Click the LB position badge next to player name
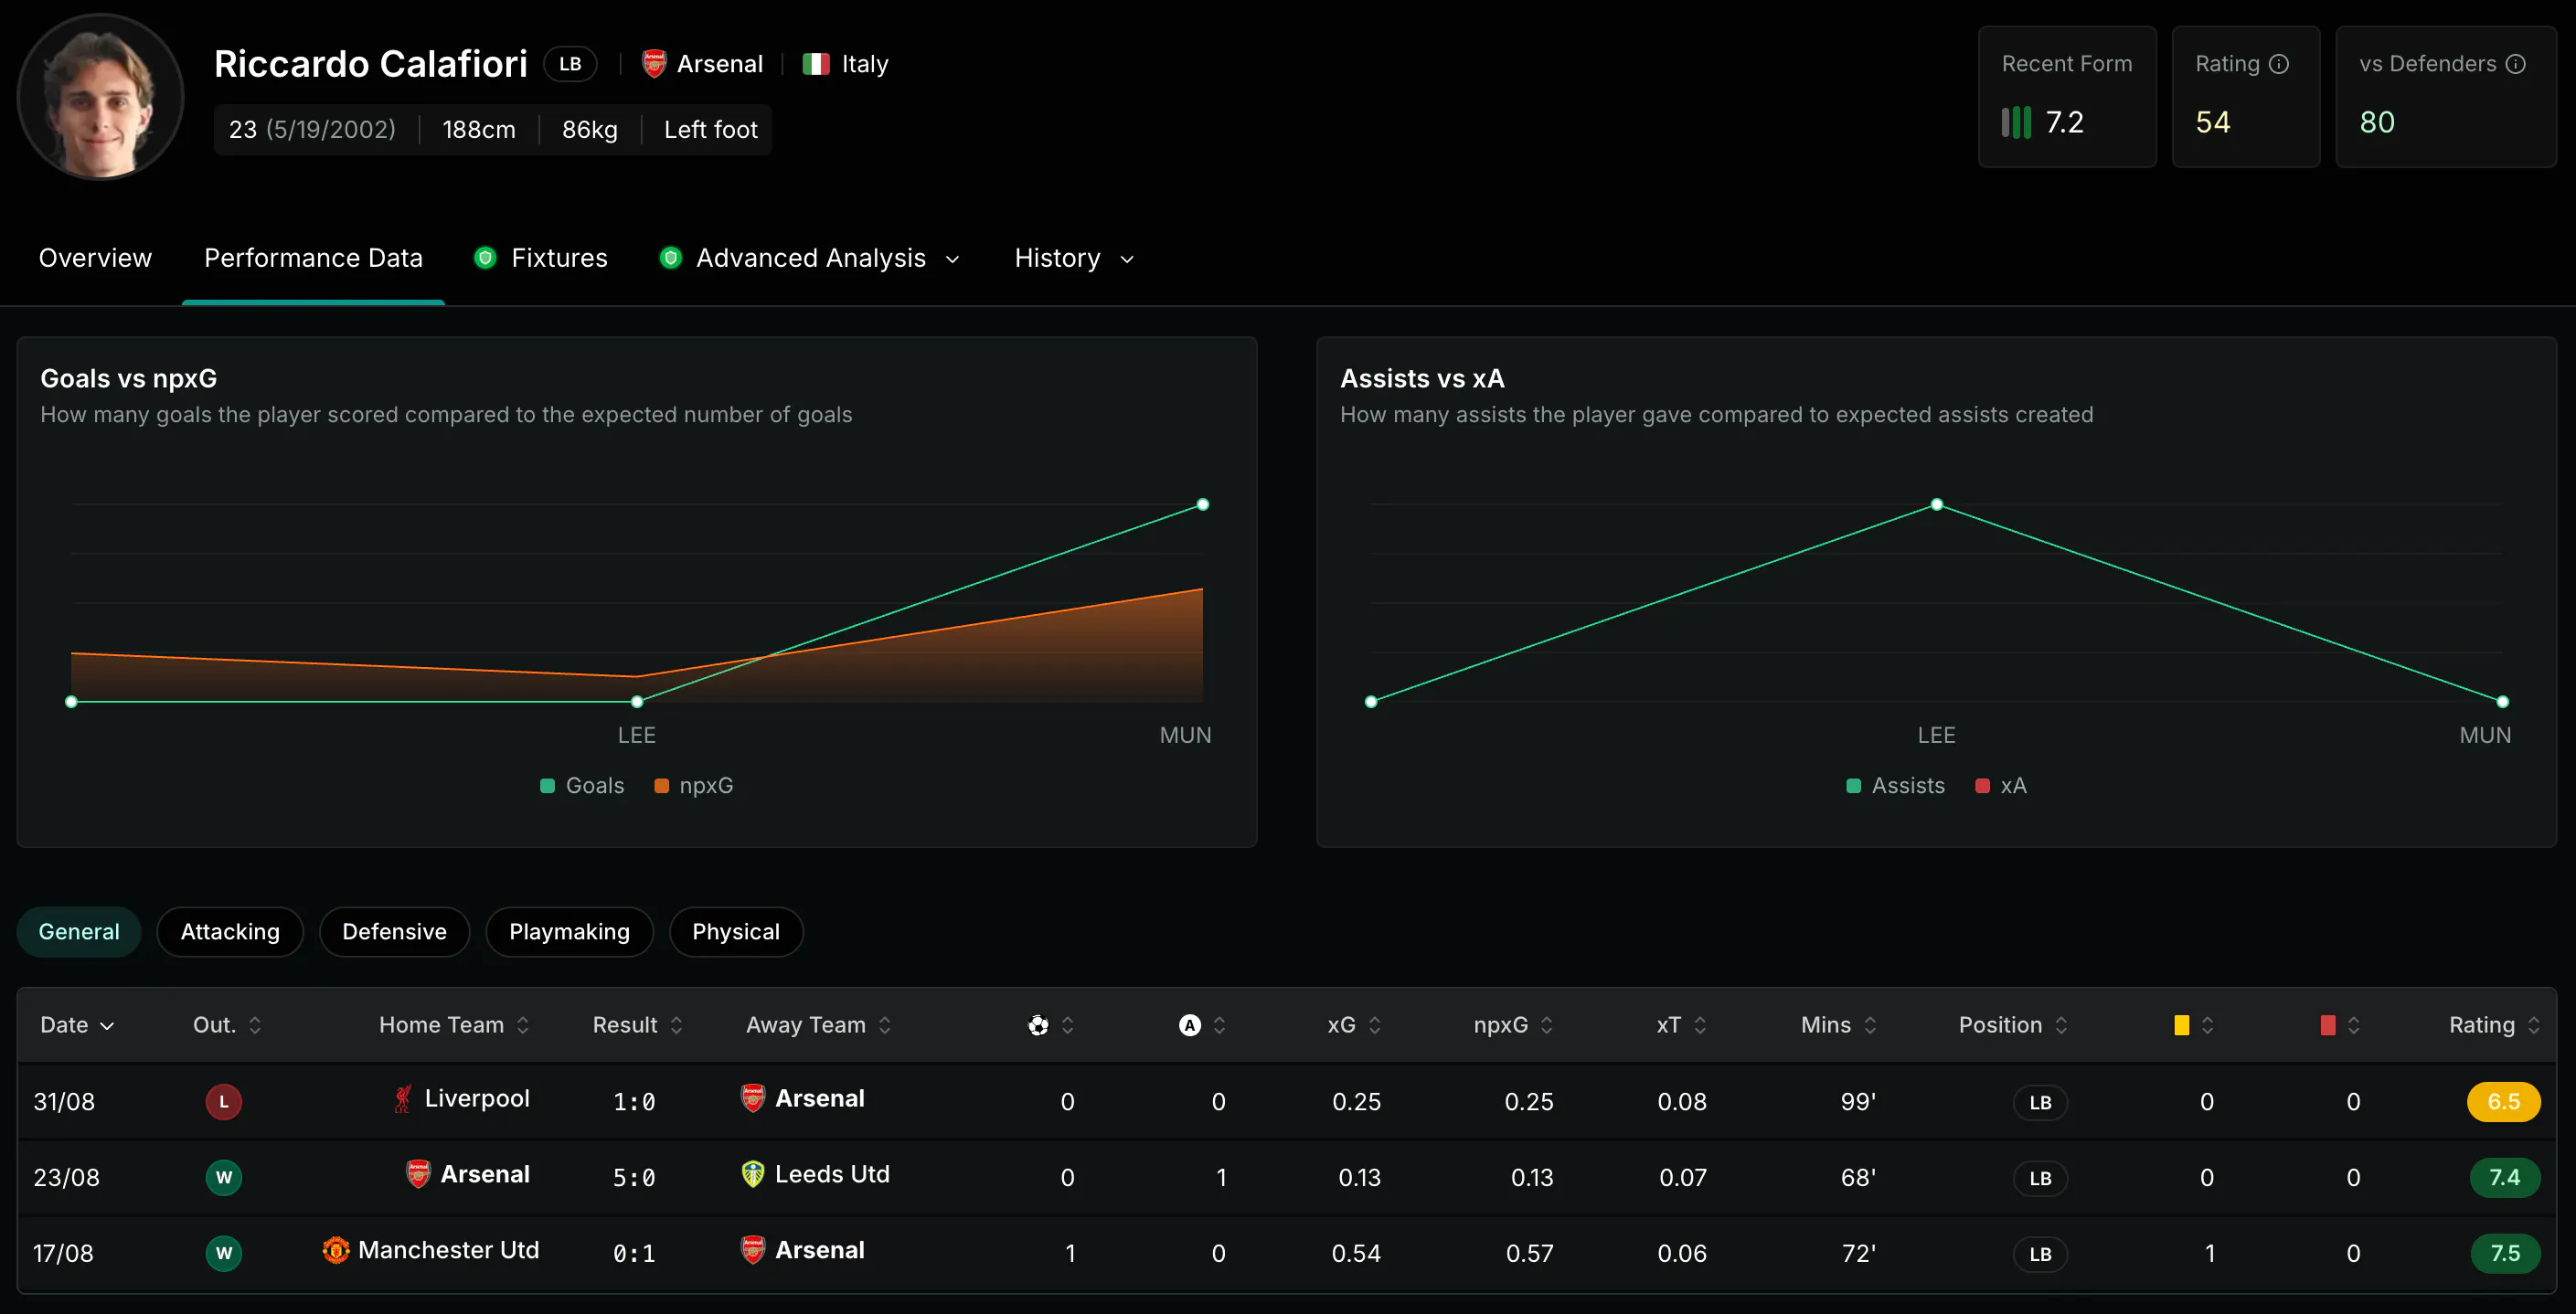 [570, 64]
